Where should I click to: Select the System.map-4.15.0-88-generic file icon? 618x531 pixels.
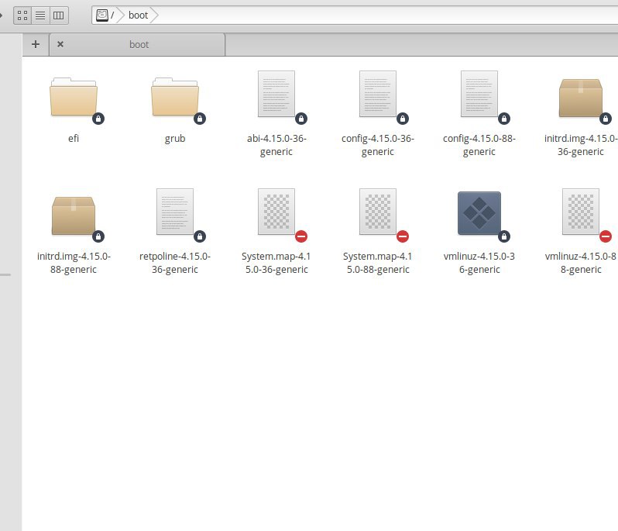click(x=378, y=212)
